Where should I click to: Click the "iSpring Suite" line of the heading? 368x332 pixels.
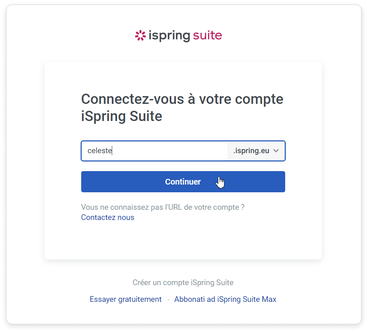click(x=122, y=117)
